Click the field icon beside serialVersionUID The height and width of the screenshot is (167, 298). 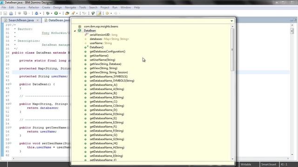(86, 35)
